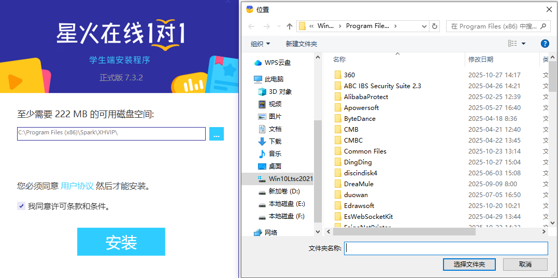558x278 pixels.
Task: Select 本地磁盘 (F:) drive
Action: tap(281, 216)
